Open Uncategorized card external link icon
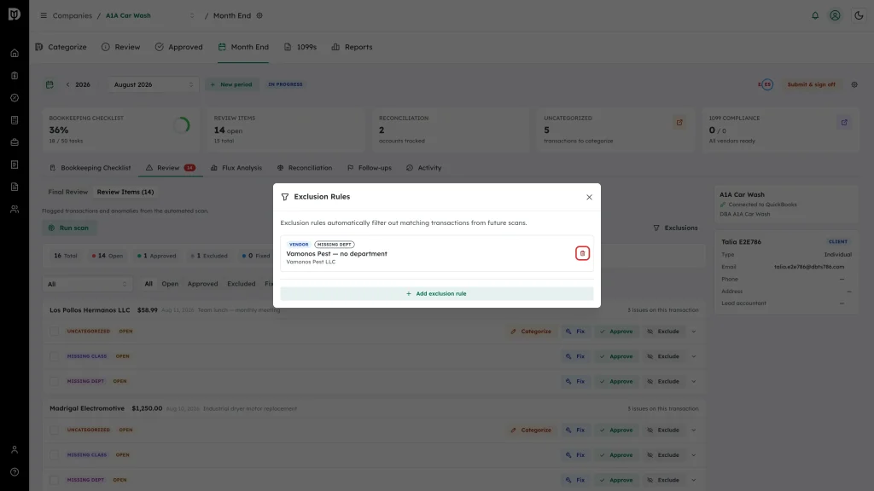This screenshot has width=874, height=491. pyautogui.click(x=679, y=123)
